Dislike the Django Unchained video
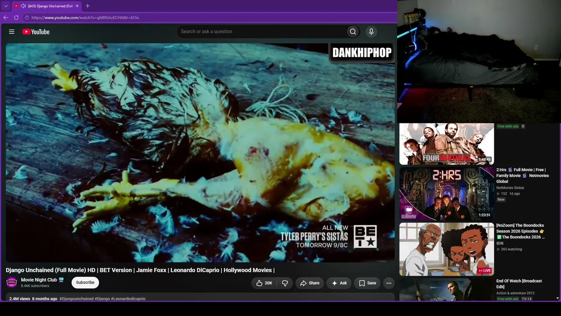The image size is (561, 316). coord(285,283)
